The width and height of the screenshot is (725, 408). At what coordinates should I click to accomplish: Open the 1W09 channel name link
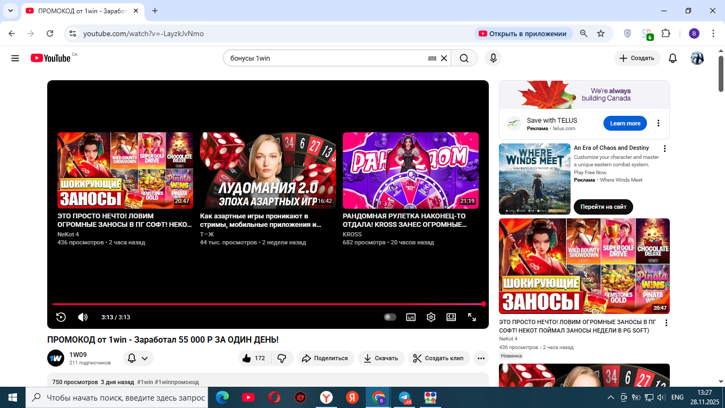(x=78, y=354)
